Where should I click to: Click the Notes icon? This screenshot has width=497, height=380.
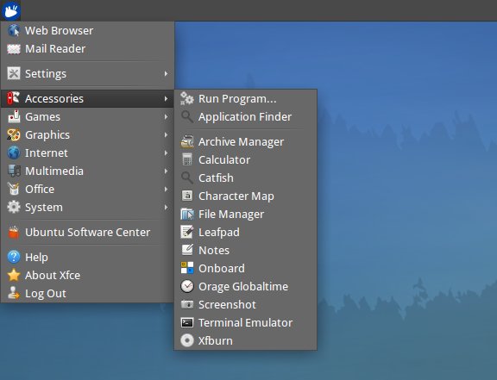(187, 250)
